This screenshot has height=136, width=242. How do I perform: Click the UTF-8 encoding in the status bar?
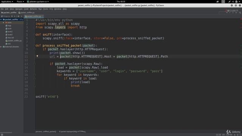click(229, 135)
